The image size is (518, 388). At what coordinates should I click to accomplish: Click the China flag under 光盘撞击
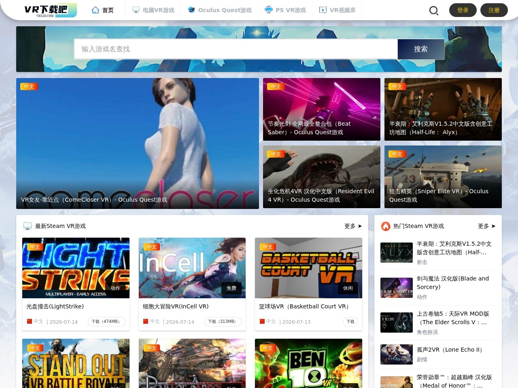click(x=30, y=321)
